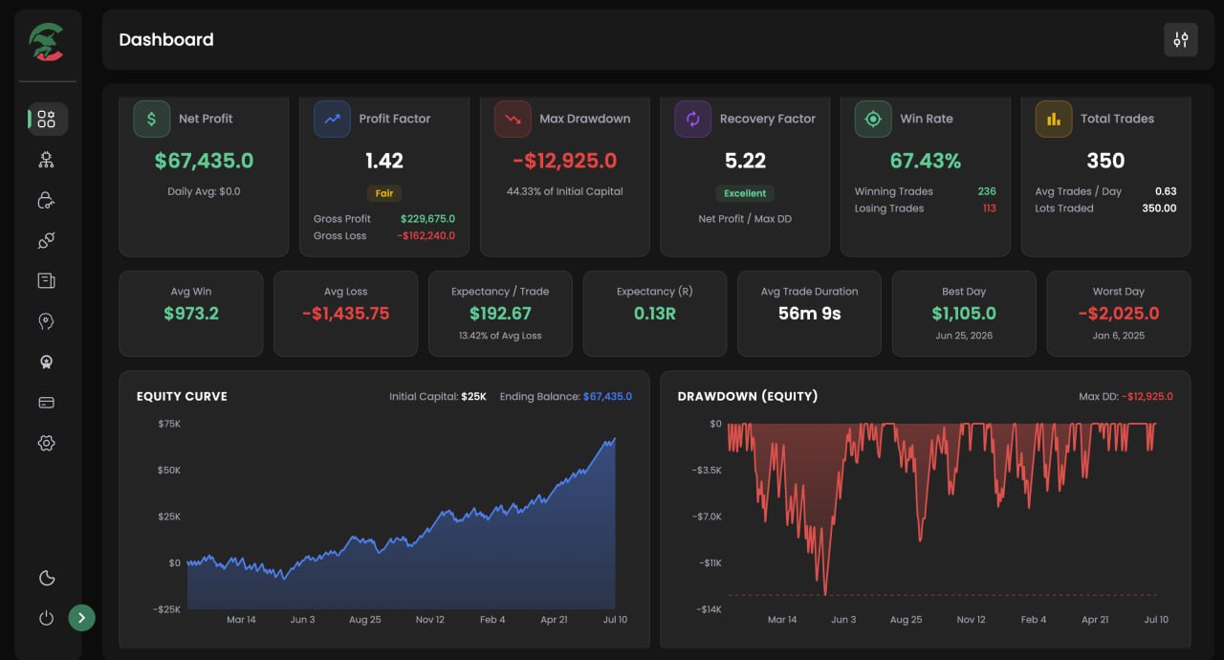This screenshot has height=660, width=1224.
Task: Select the Best Day value $1,105.0
Action: coord(964,313)
